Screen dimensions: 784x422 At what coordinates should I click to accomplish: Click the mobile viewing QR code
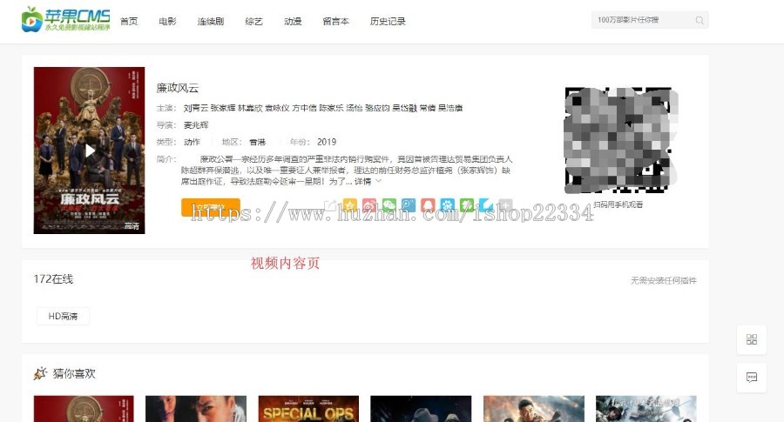tap(619, 140)
